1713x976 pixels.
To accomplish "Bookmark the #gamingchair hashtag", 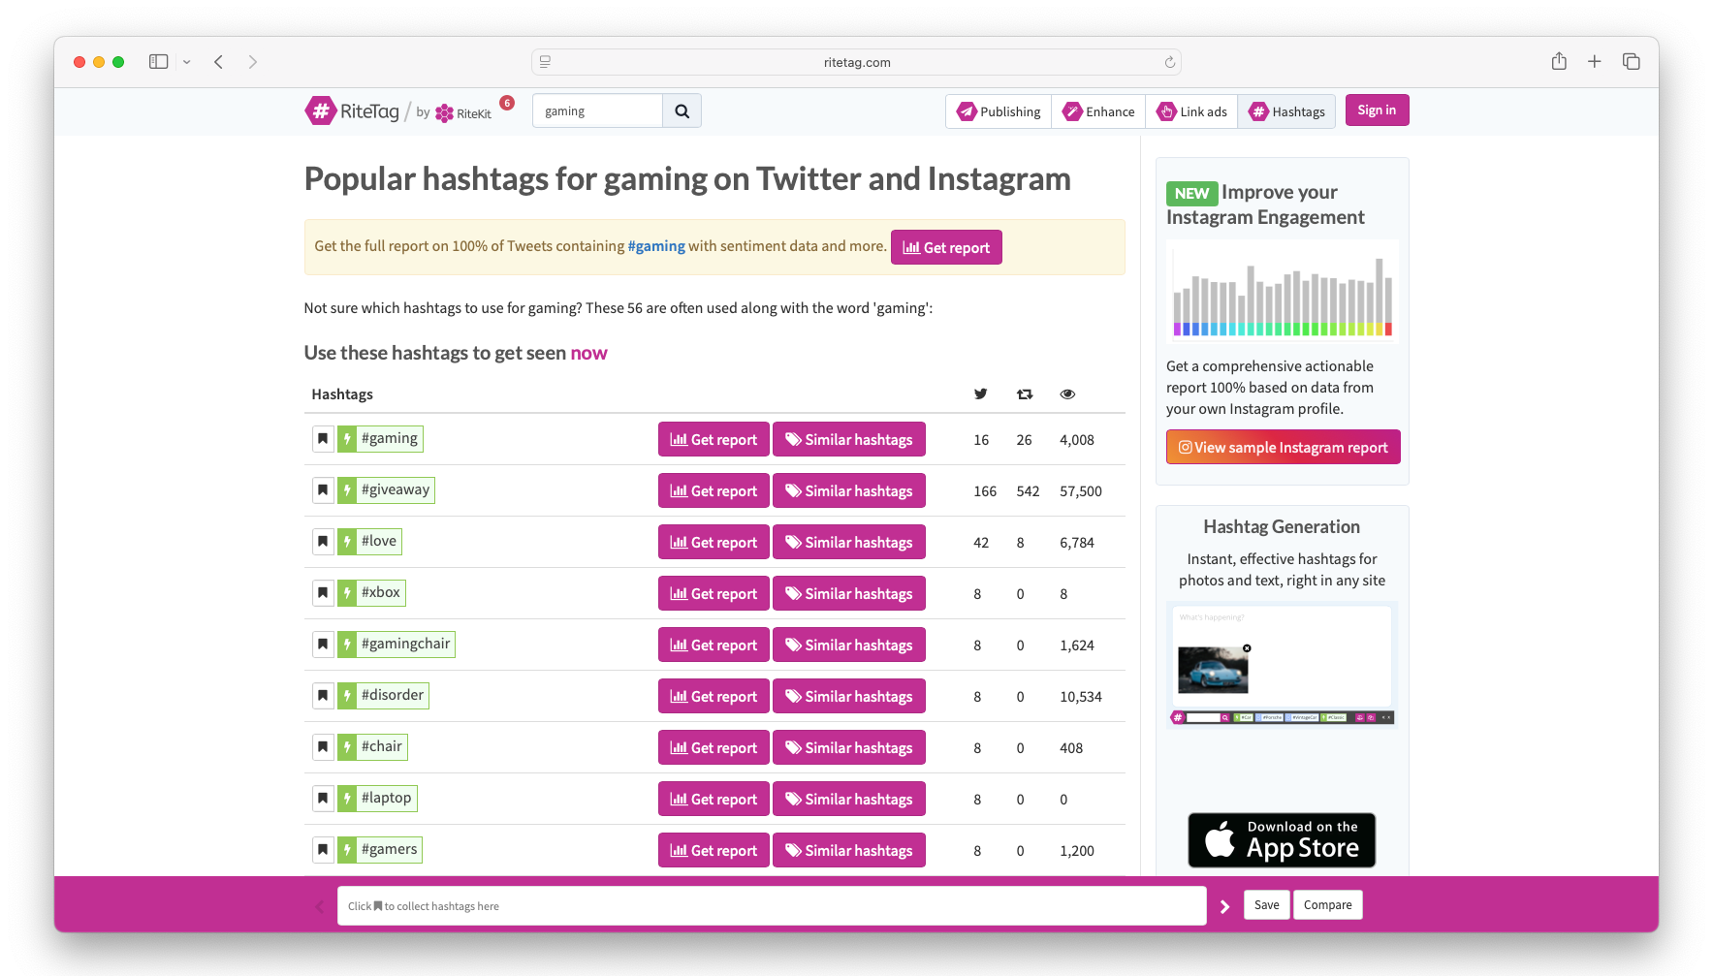I will tap(323, 645).
